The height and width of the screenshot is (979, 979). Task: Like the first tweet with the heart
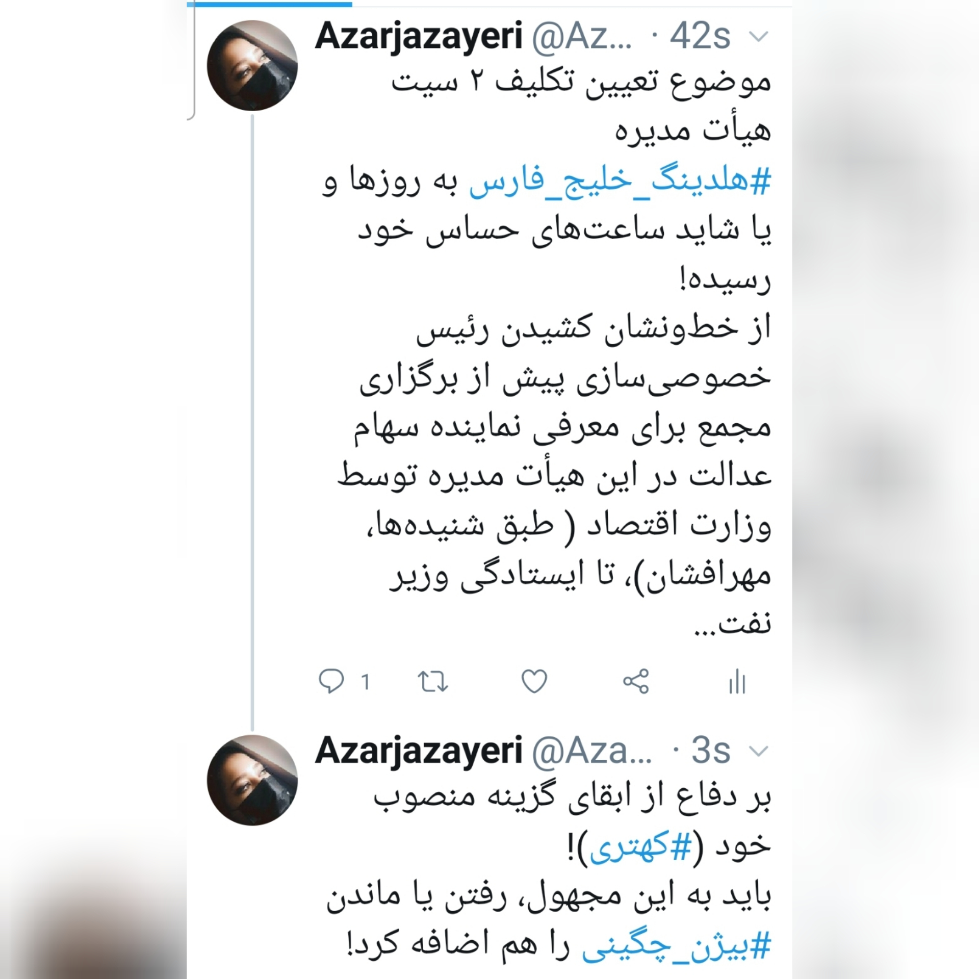coord(534,682)
